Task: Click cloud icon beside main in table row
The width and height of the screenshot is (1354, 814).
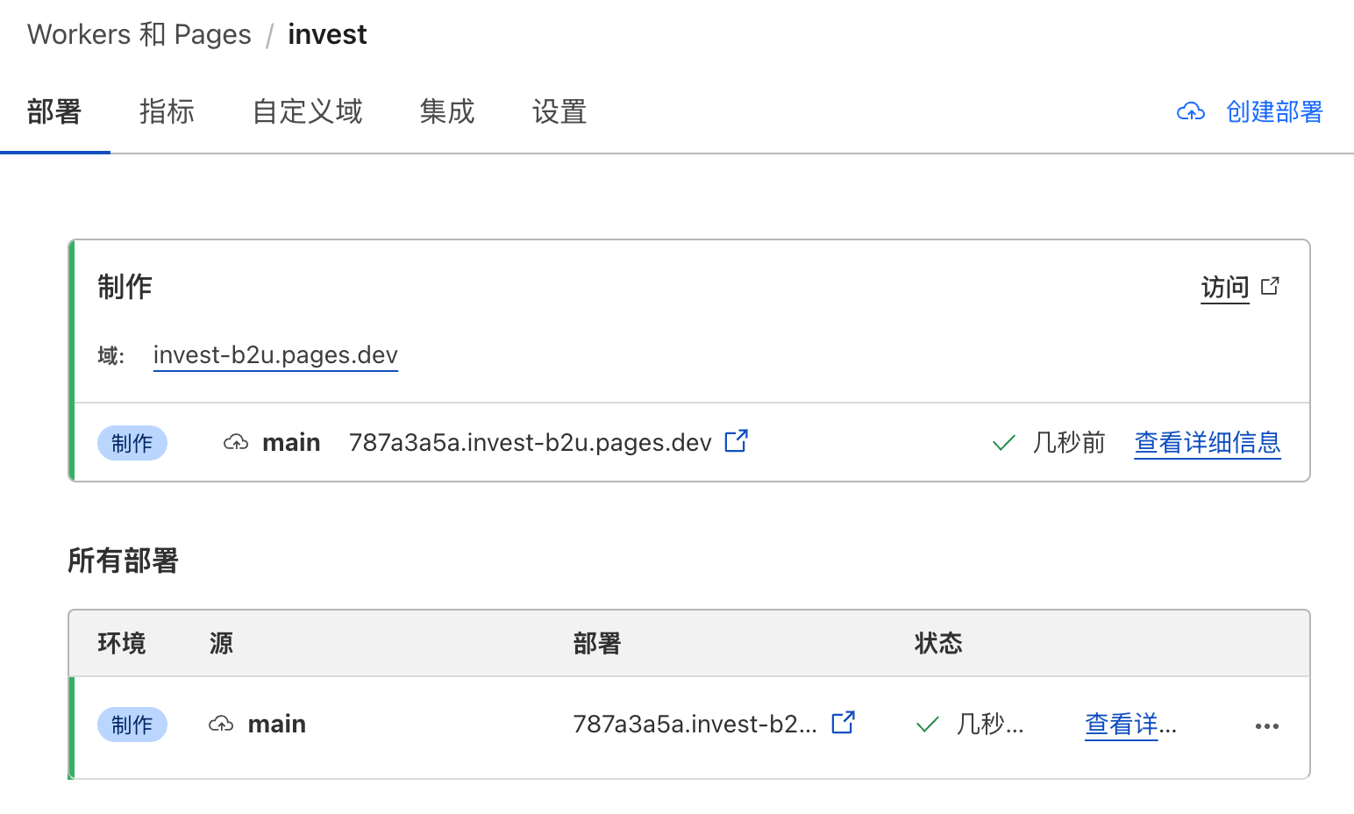Action: point(221,724)
